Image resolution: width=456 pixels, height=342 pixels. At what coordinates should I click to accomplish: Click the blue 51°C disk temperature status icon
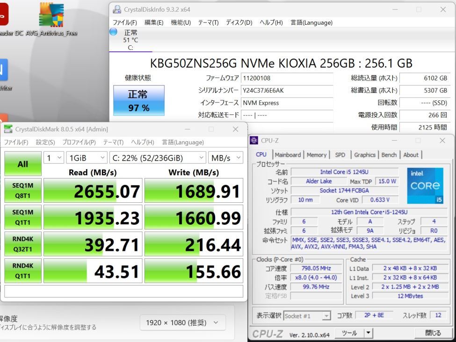click(113, 32)
